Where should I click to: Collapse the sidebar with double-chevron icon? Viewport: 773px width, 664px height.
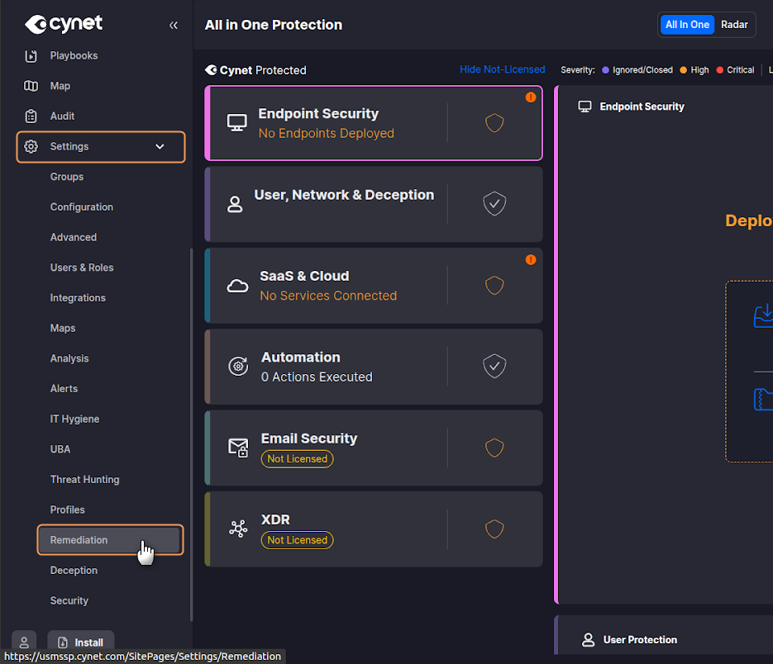coord(174,25)
